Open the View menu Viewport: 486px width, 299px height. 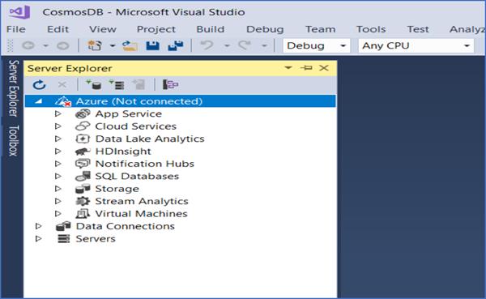tap(103, 29)
